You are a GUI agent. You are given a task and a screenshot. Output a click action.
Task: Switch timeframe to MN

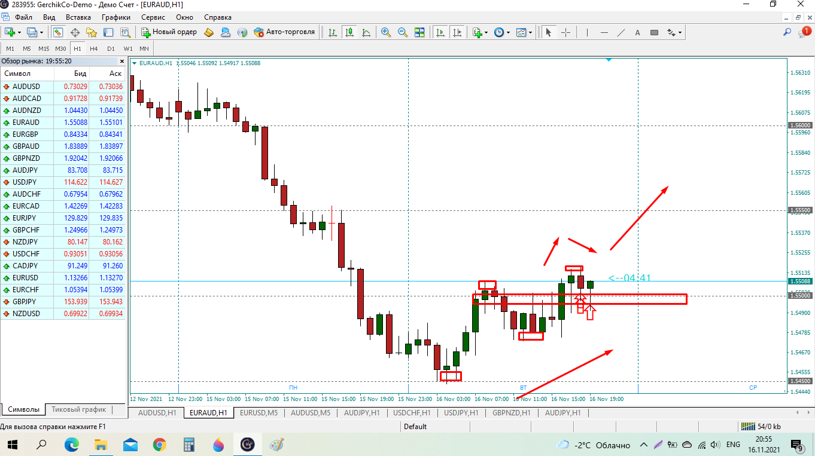144,48
